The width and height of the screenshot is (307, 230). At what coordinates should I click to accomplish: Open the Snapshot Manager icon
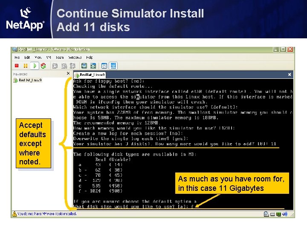coord(72,66)
